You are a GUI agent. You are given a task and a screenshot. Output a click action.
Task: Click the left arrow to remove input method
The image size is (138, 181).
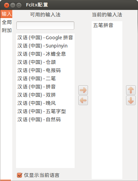(x=83, y=100)
